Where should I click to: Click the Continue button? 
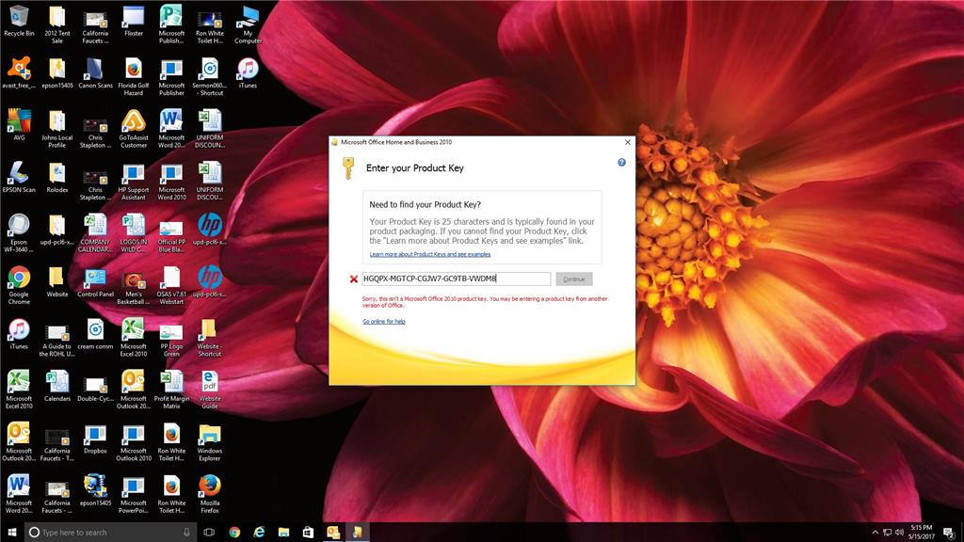click(x=574, y=279)
